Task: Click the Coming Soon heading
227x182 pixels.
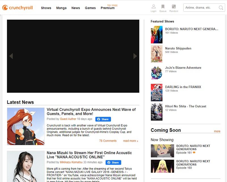Action: click(x=166, y=130)
